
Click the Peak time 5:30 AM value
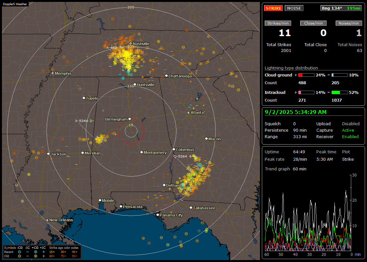(x=325, y=159)
